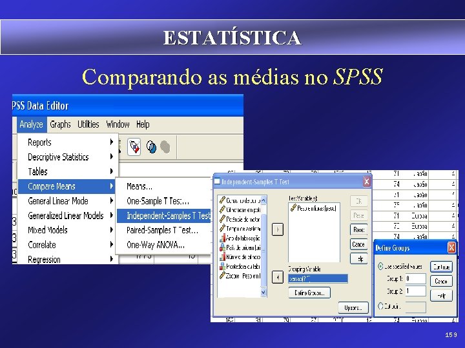
Task: Expand the Reports submenu
Action: pos(68,142)
